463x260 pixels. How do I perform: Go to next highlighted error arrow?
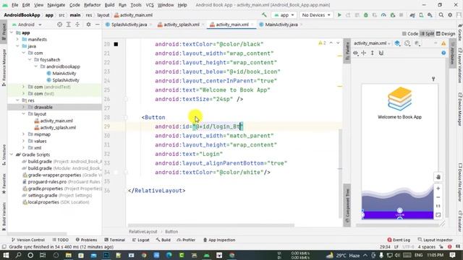tap(338, 43)
